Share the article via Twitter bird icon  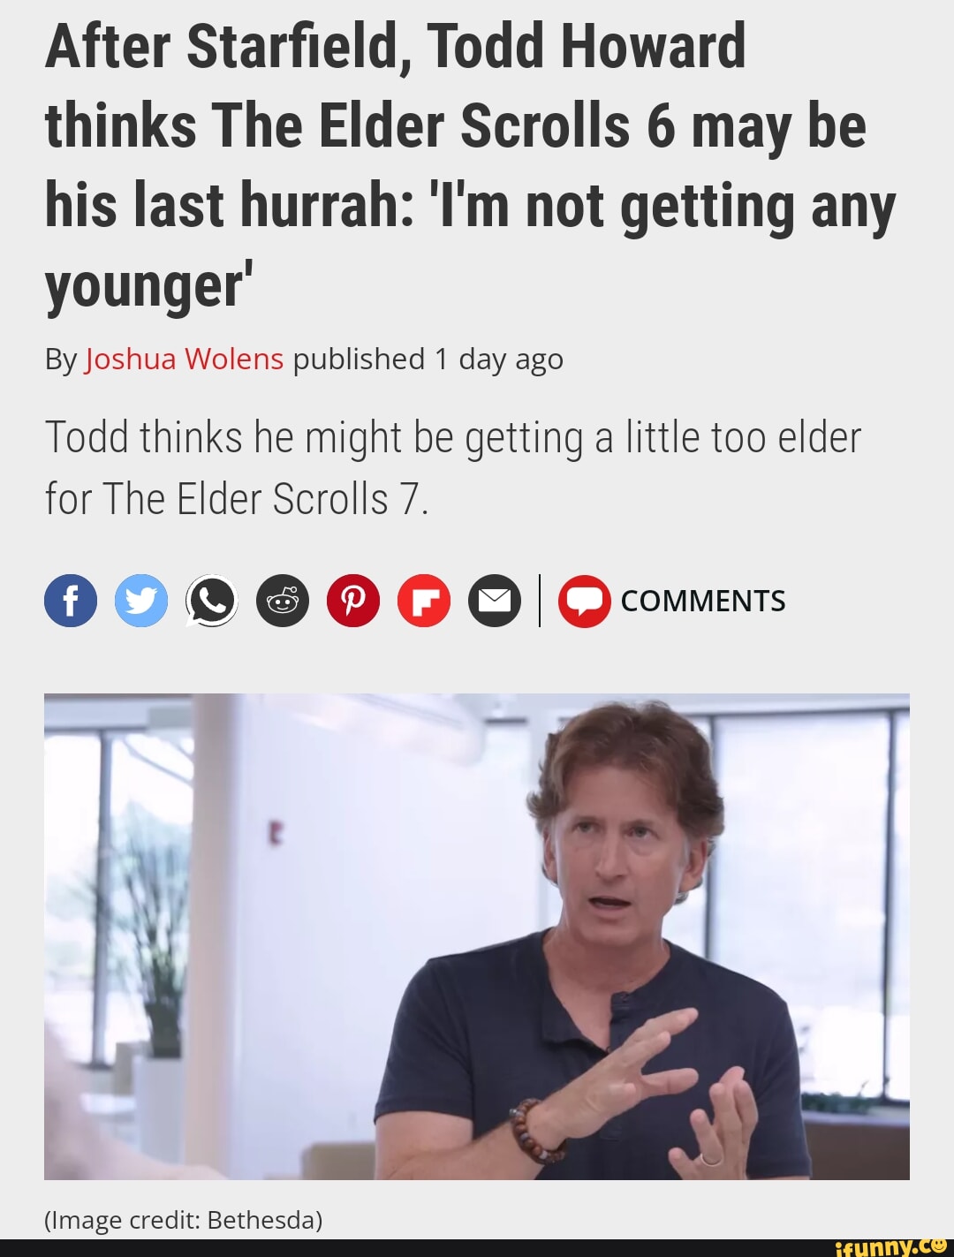[141, 601]
